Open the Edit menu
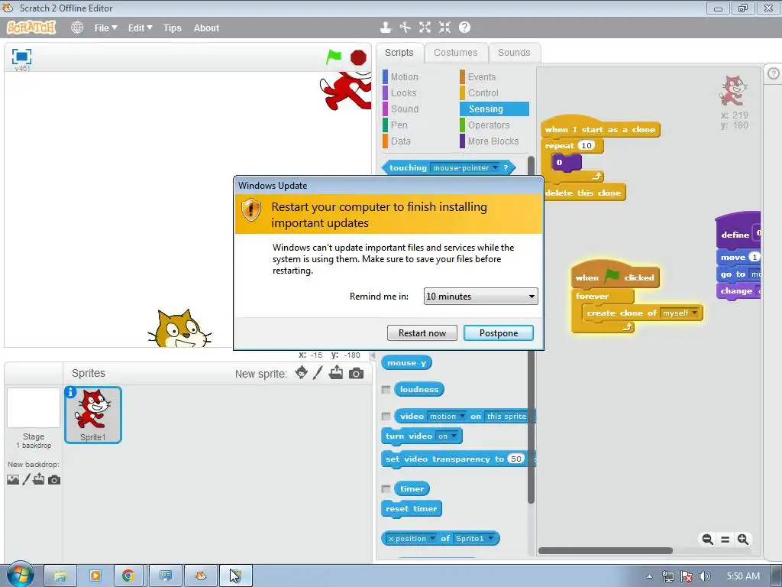This screenshot has height=587, width=782. tap(141, 28)
